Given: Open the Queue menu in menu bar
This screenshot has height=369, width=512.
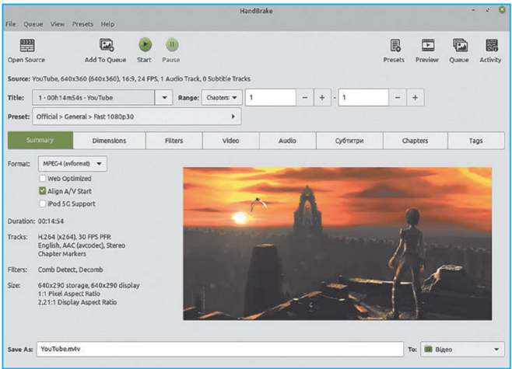Looking at the screenshot, I should (x=33, y=24).
